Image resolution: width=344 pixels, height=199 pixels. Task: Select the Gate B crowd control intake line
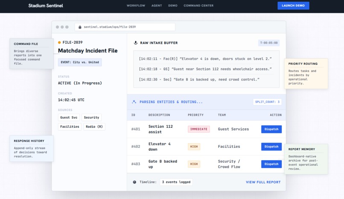pyautogui.click(x=199, y=79)
